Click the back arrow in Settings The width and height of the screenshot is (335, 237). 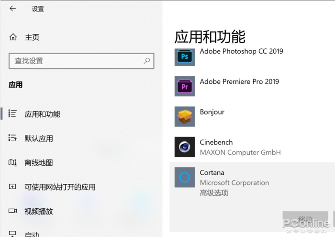12,9
